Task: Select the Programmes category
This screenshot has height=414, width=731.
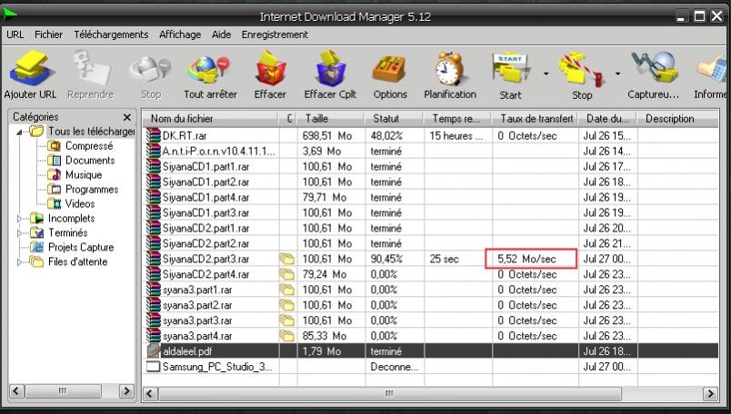Action: [x=92, y=189]
